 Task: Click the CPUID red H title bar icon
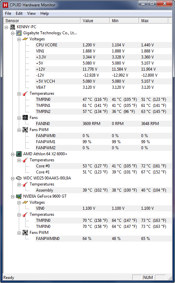pyautogui.click(x=6, y=5)
